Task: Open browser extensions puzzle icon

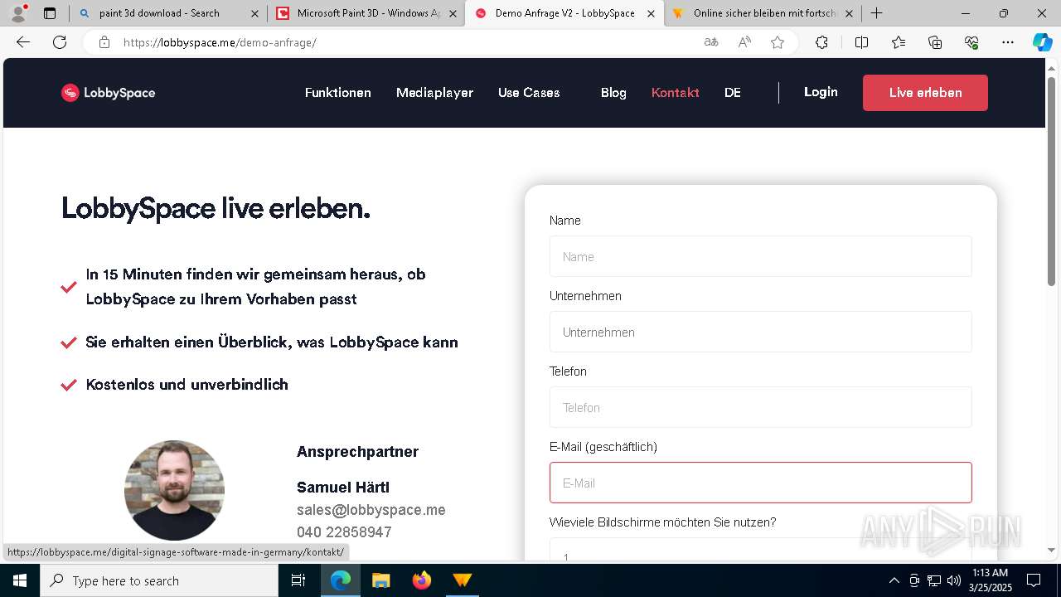Action: 821,42
